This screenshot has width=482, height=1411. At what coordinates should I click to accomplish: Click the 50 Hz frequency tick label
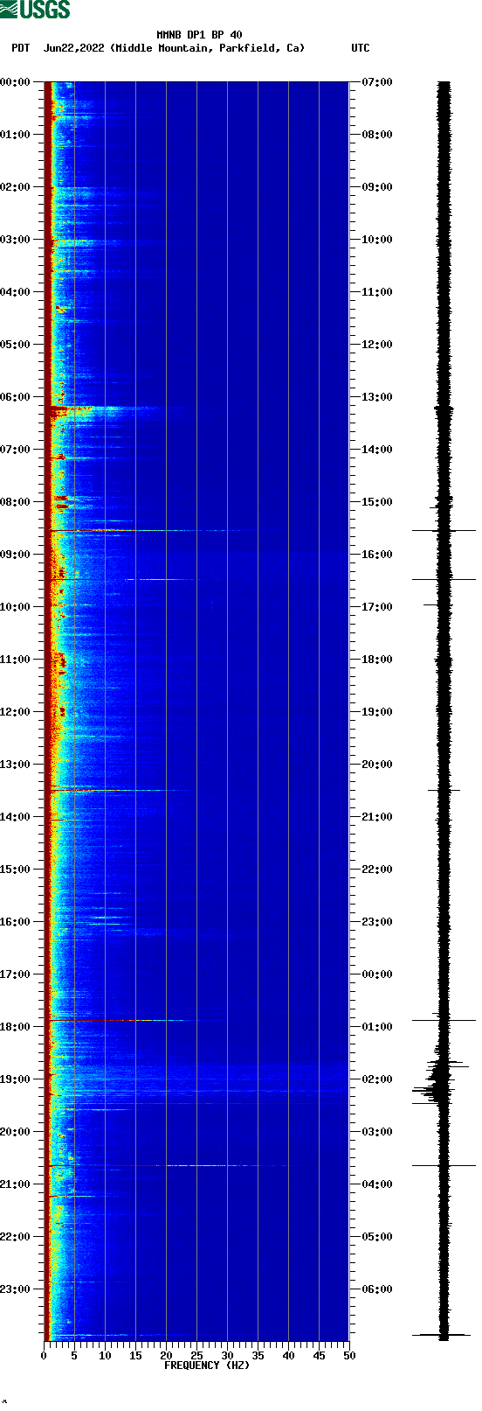click(349, 1356)
